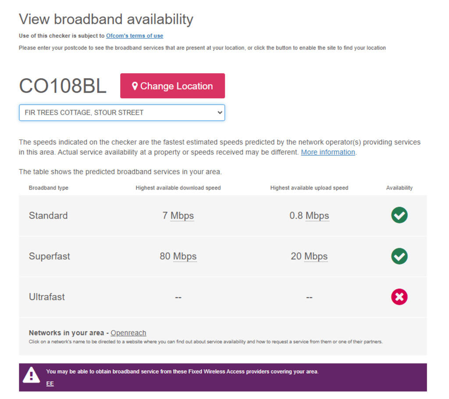
Task: Click the 0.8 Mbps Standard upload speed
Action: pos(309,216)
